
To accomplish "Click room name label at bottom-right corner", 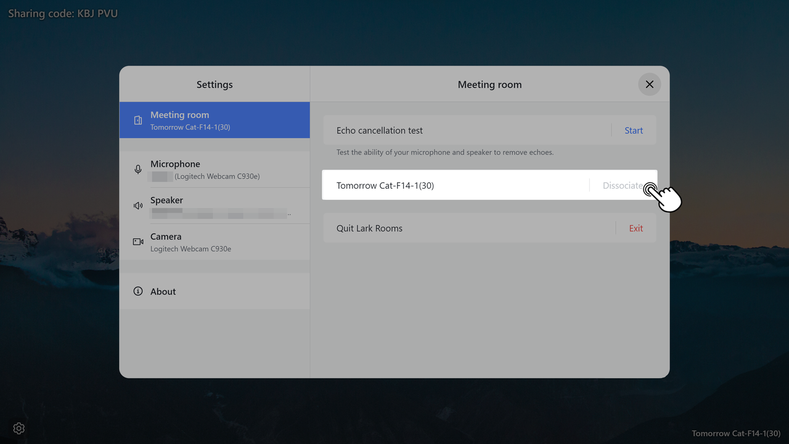I will (x=735, y=434).
